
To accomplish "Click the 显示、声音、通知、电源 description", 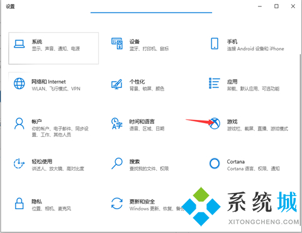I will point(56,49).
